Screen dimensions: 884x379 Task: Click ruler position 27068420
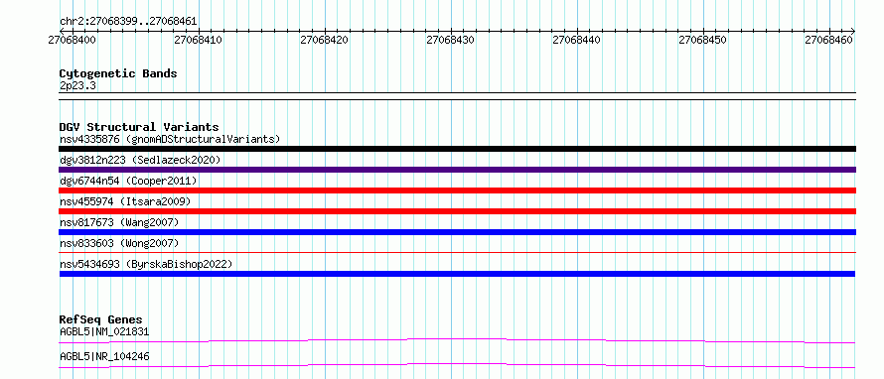[x=324, y=40]
